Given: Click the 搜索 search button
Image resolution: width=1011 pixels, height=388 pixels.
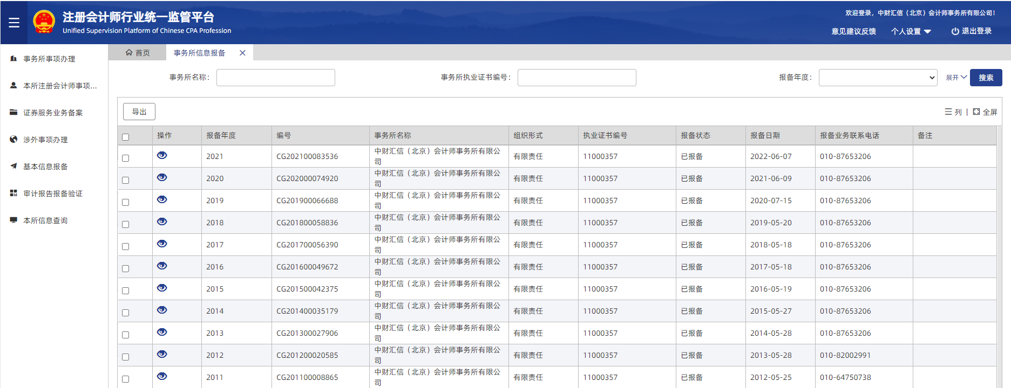Looking at the screenshot, I should click(x=986, y=78).
